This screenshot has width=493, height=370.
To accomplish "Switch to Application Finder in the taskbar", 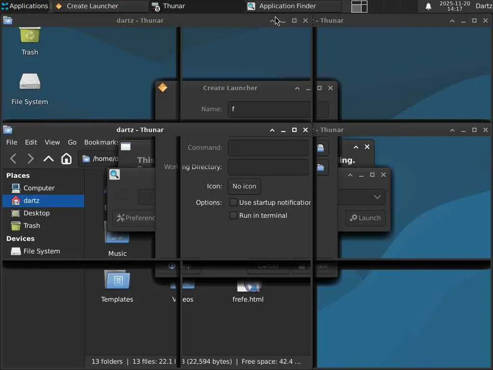I will (294, 6).
